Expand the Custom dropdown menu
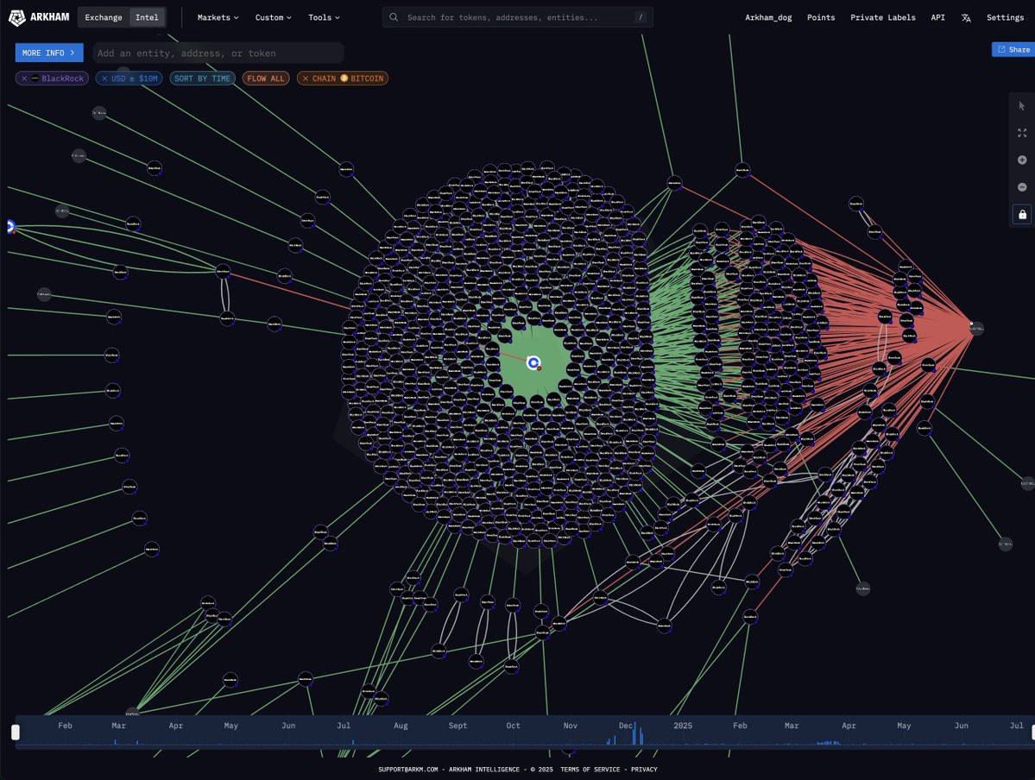The image size is (1035, 780). click(x=274, y=17)
